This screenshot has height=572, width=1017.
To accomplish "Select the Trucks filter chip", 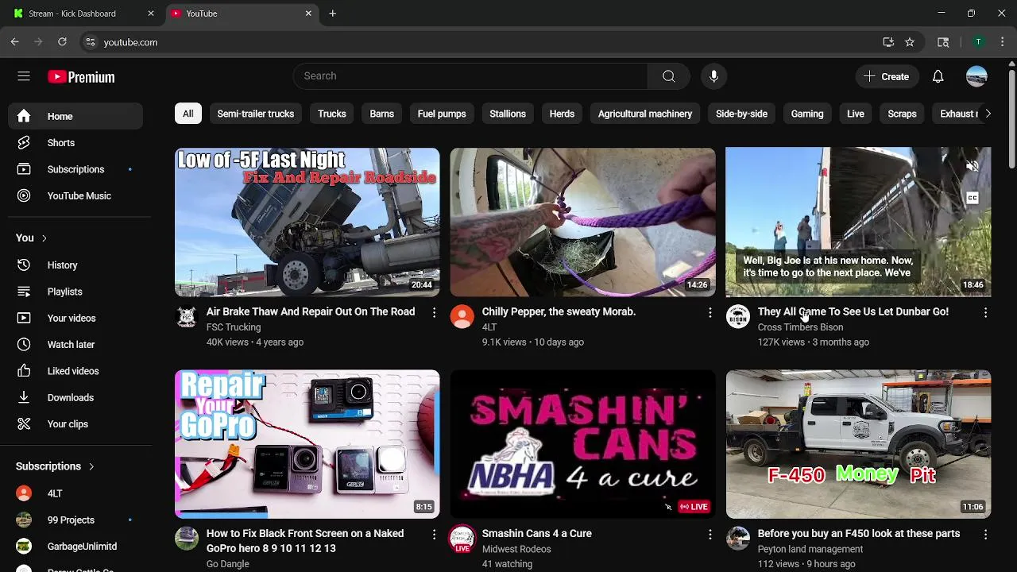I will coord(332,114).
